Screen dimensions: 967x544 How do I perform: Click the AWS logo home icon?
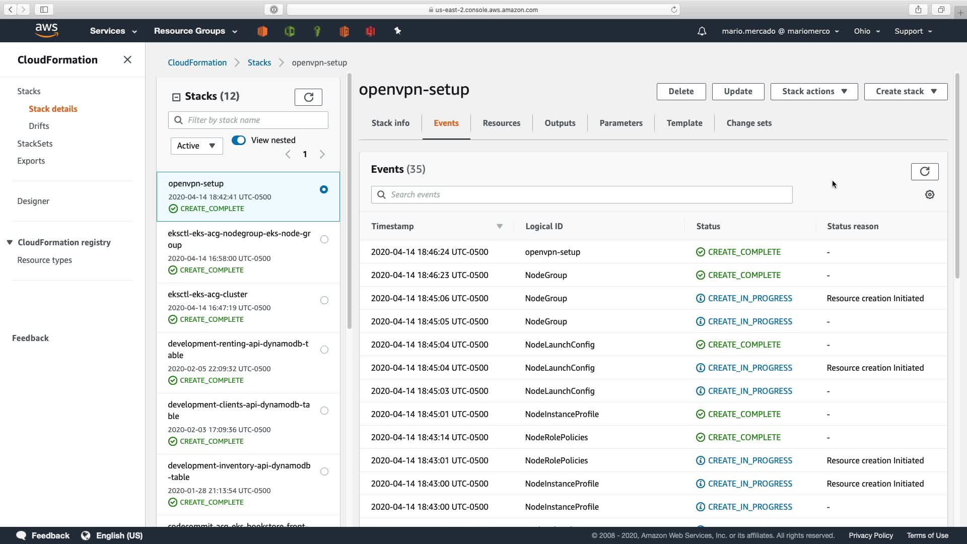(x=46, y=31)
